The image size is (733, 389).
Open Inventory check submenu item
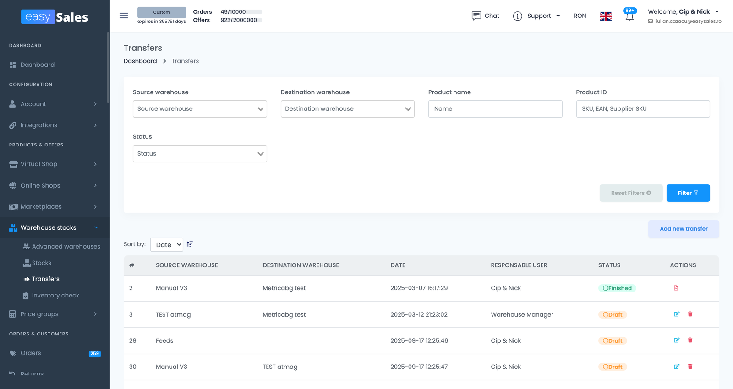click(x=51, y=296)
